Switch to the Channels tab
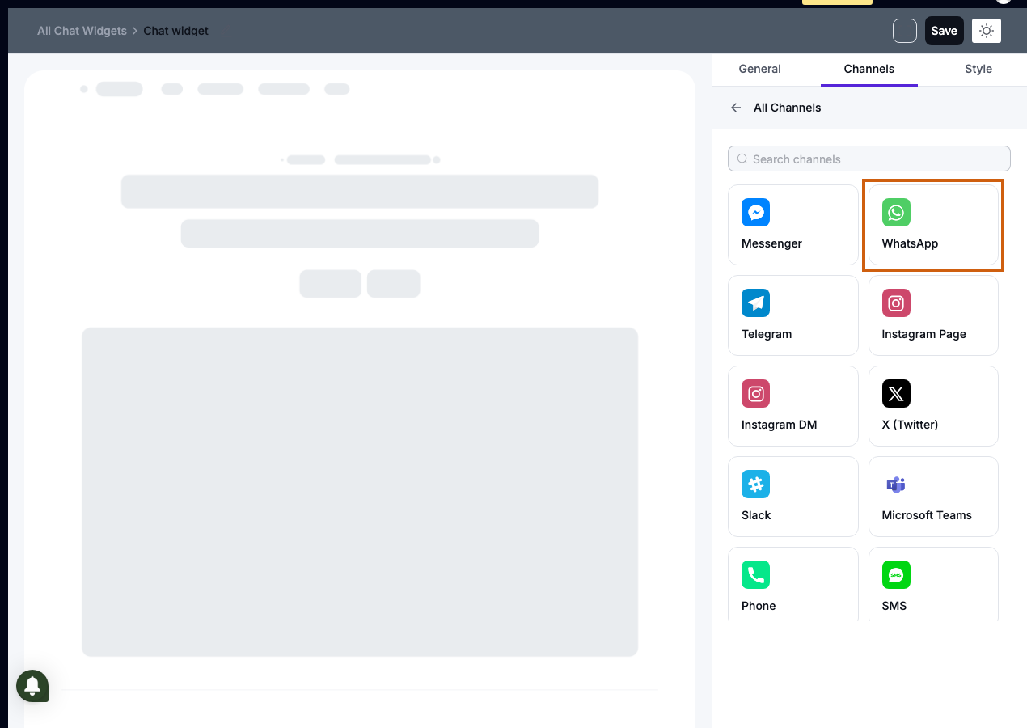Screen dimensions: 1027x728 coord(869,69)
